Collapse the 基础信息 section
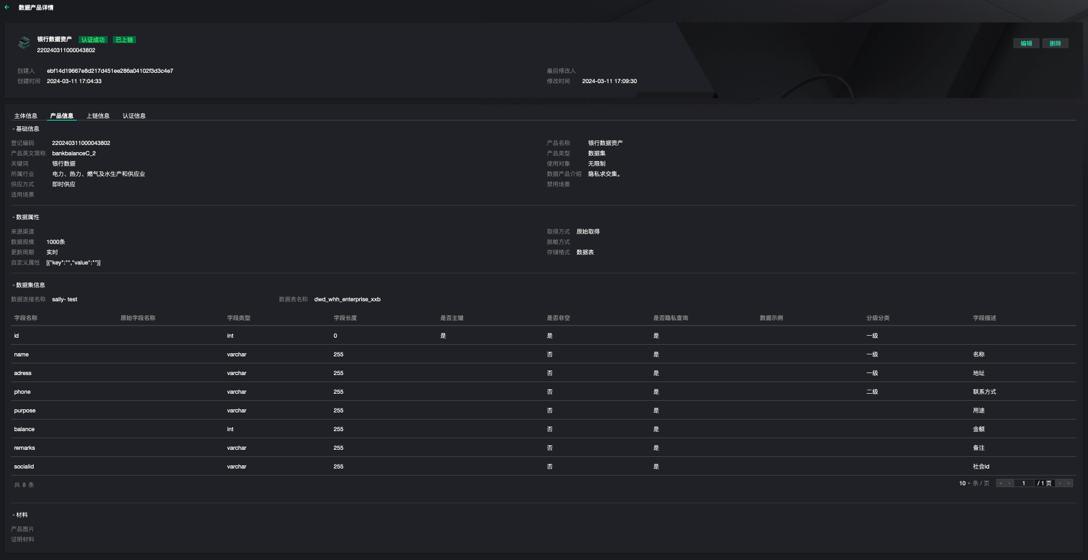Viewport: 1088px width, 560px height. [14, 129]
